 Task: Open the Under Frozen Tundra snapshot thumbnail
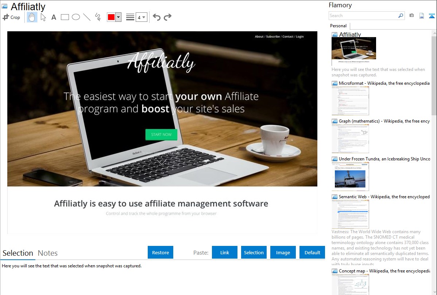pos(350,176)
